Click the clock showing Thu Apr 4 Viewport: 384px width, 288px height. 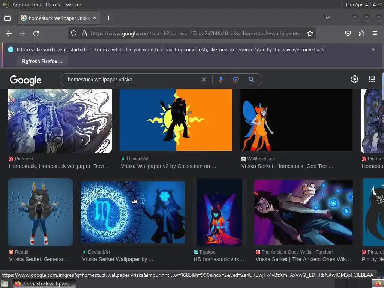[363, 4]
